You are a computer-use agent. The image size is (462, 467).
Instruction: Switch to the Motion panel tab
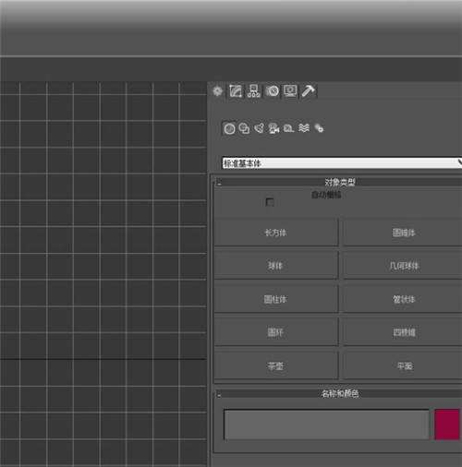point(272,91)
